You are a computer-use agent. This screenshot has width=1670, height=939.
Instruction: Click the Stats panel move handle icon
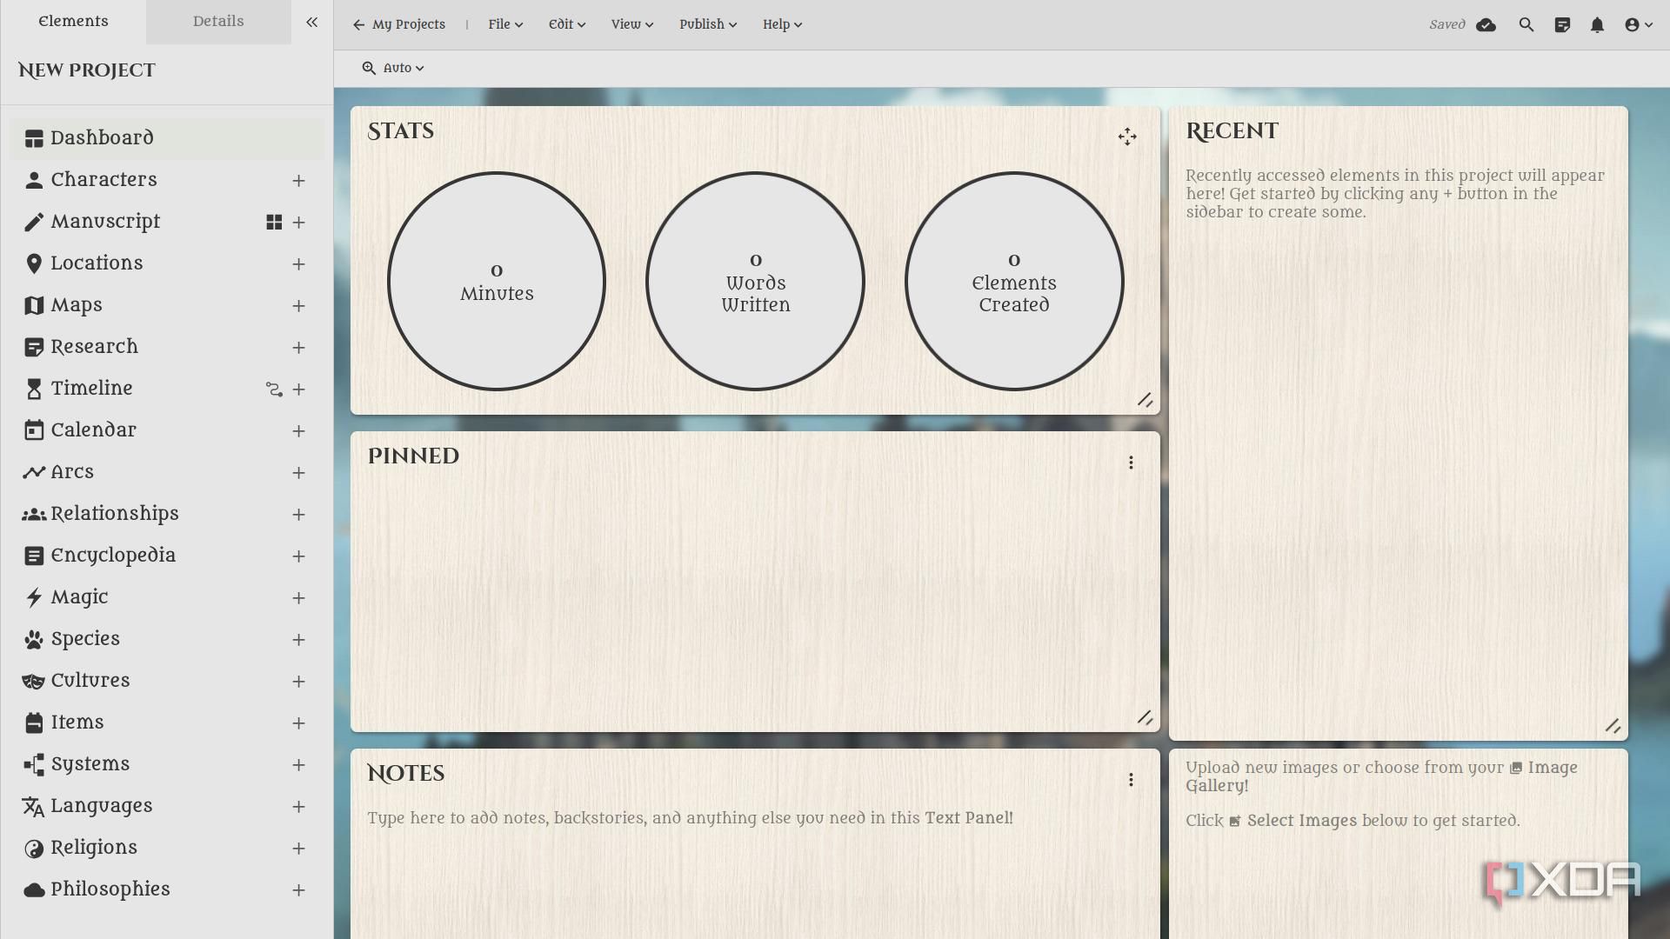(1127, 137)
